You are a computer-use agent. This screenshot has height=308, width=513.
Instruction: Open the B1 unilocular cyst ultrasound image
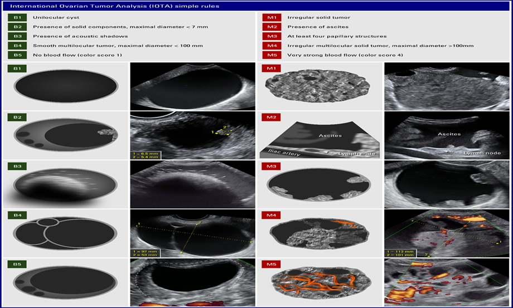tap(191, 86)
